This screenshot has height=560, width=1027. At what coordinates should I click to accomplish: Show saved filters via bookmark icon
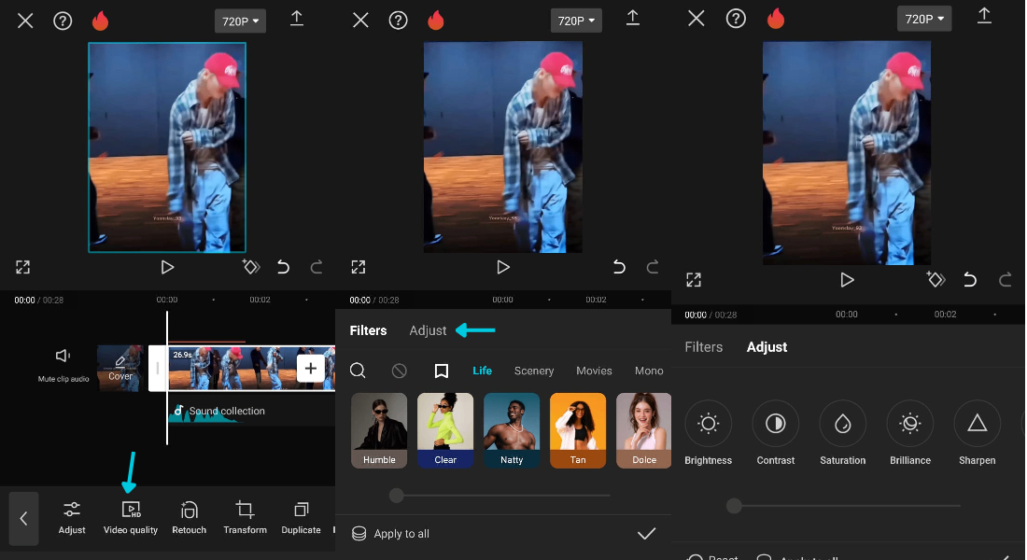tap(442, 371)
